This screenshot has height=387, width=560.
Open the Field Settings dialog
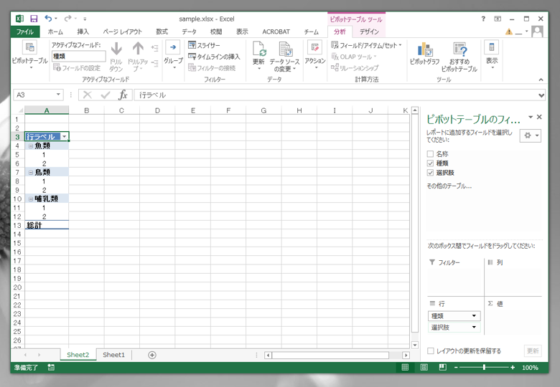[77, 67]
